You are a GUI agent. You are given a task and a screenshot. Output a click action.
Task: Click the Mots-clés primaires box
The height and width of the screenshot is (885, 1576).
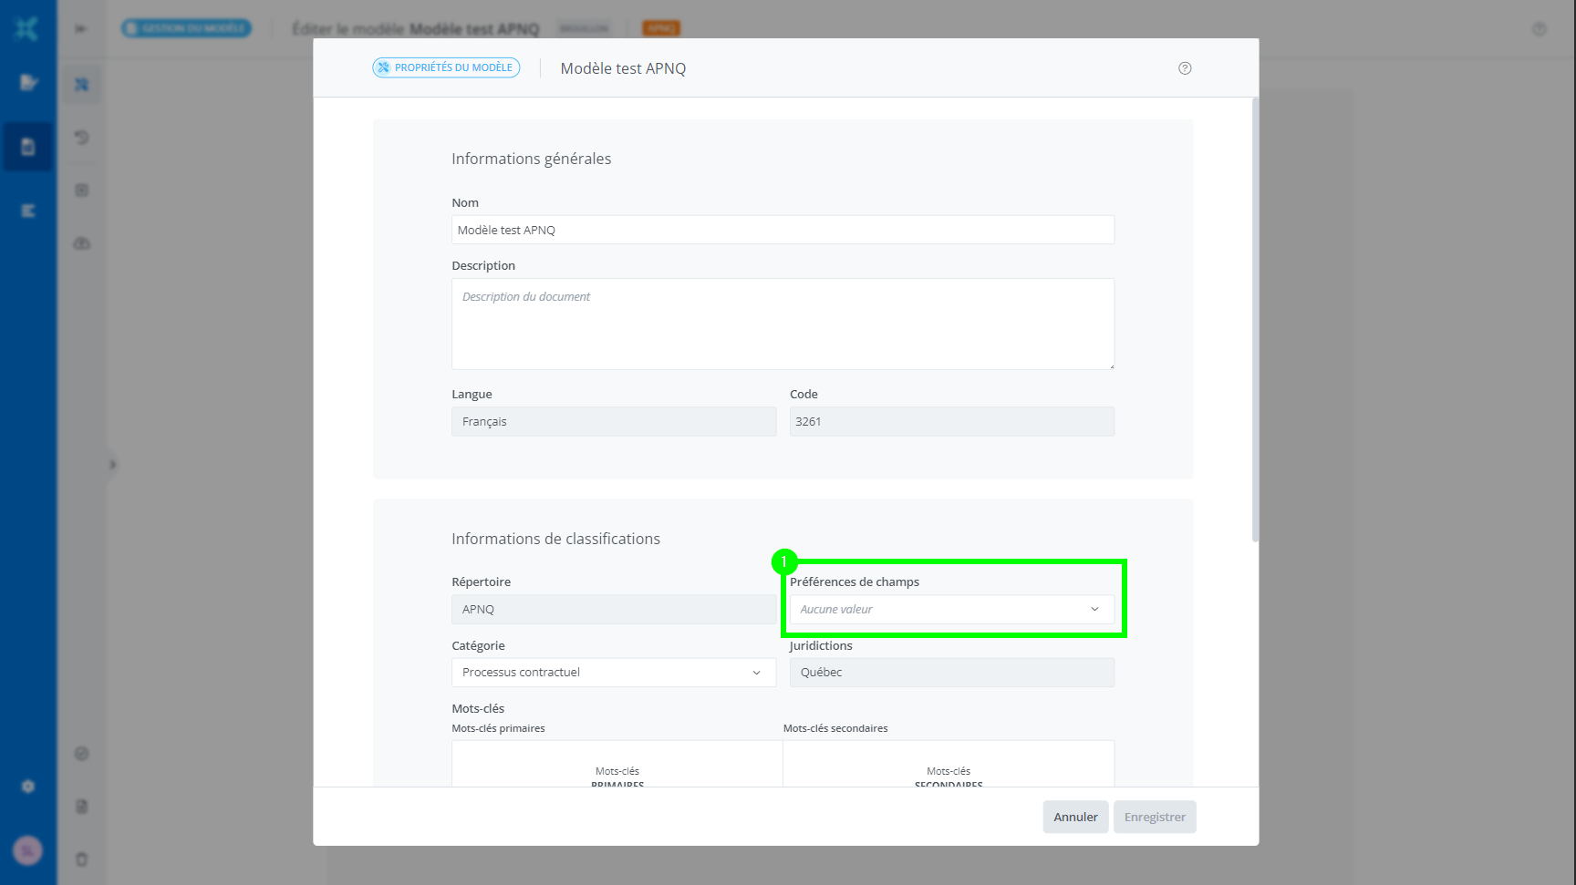click(x=617, y=764)
